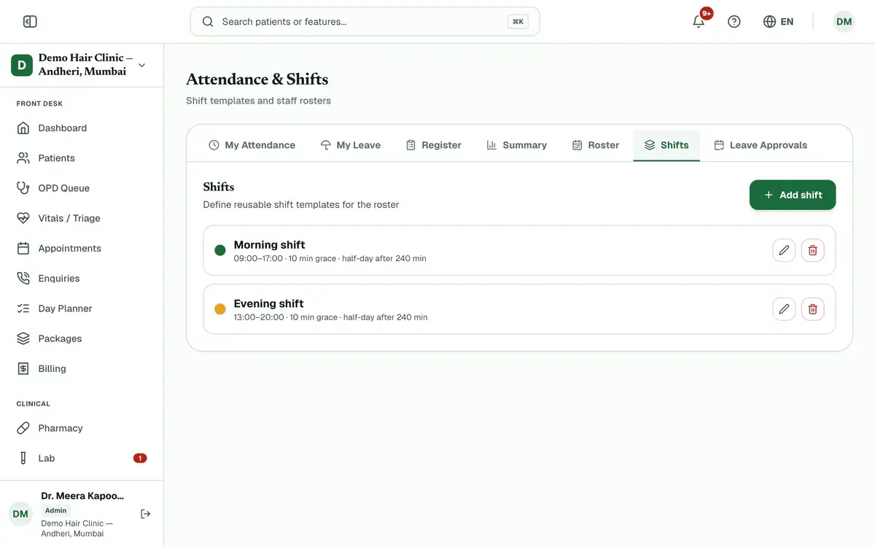Switch to the My Attendance tab
The height and width of the screenshot is (547, 875).
(x=252, y=145)
